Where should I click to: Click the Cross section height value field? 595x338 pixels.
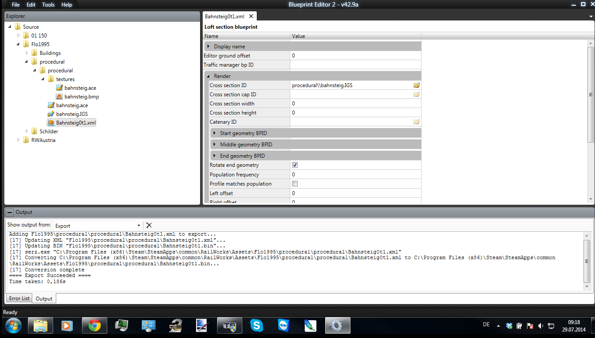(x=356, y=113)
